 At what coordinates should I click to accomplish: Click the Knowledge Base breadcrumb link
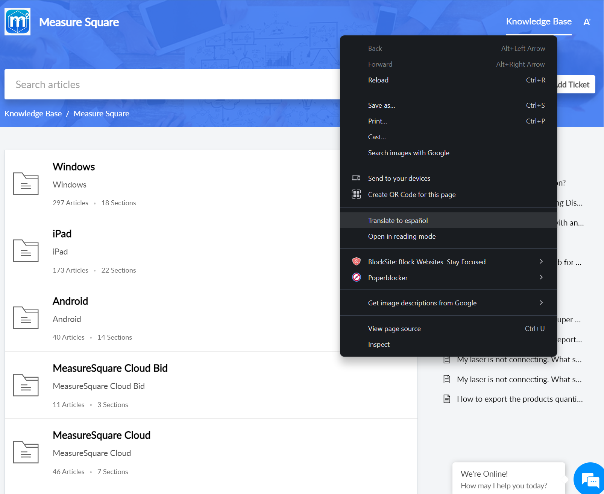click(33, 114)
